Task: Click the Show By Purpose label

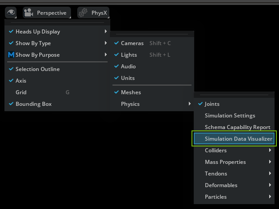Action: (37, 55)
